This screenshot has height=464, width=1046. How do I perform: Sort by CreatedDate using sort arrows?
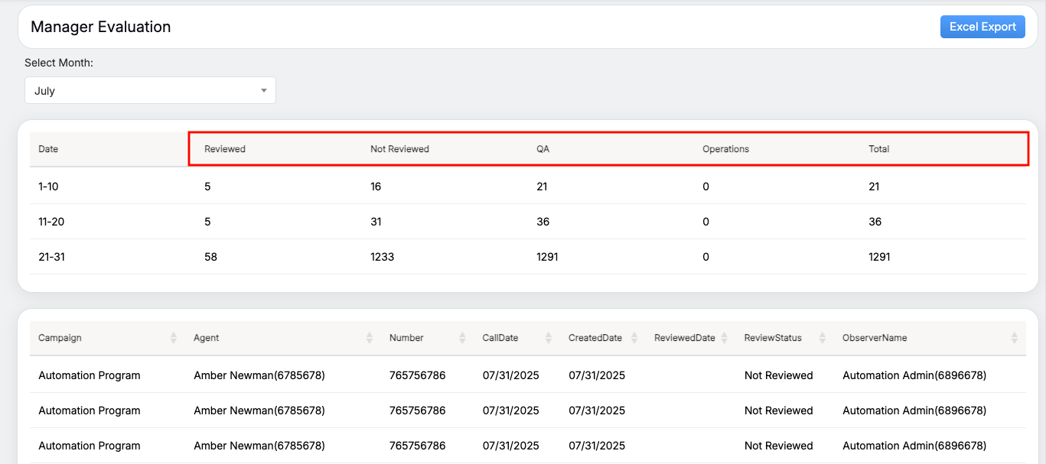tap(634, 338)
